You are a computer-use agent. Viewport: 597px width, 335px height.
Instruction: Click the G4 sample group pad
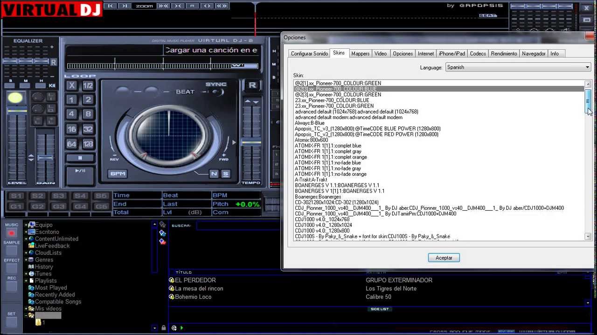80,207
